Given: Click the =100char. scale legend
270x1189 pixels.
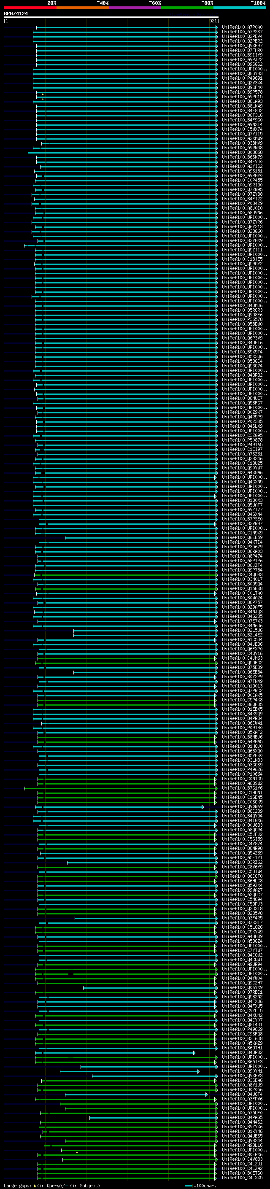Looking at the screenshot, I should [x=201, y=1185].
